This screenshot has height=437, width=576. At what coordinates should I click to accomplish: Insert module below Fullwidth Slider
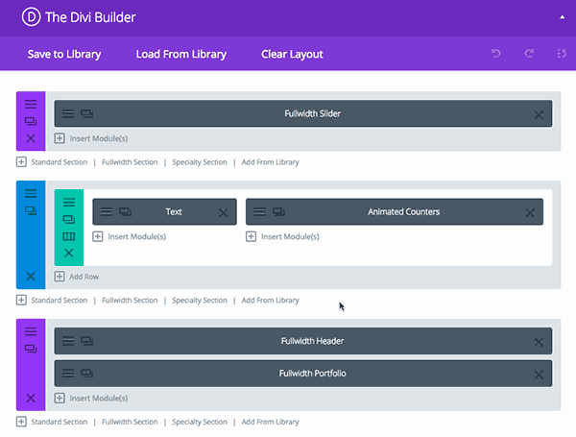[x=91, y=138]
